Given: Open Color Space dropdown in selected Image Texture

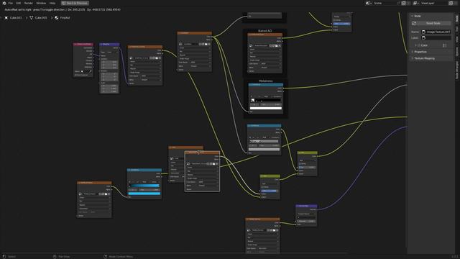Looking at the screenshot, I should (x=208, y=182).
